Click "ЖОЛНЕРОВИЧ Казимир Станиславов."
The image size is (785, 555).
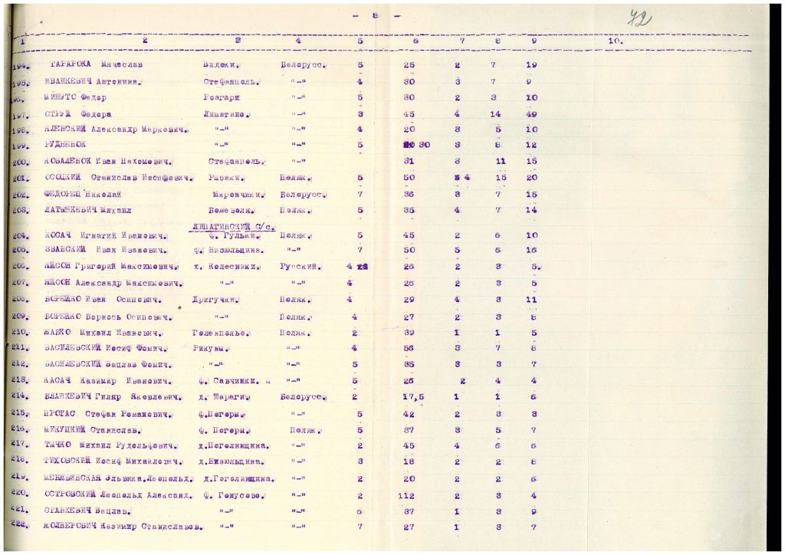click(123, 527)
